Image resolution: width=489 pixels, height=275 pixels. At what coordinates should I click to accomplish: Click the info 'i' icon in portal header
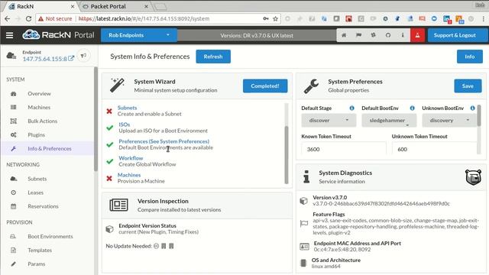(x=403, y=35)
